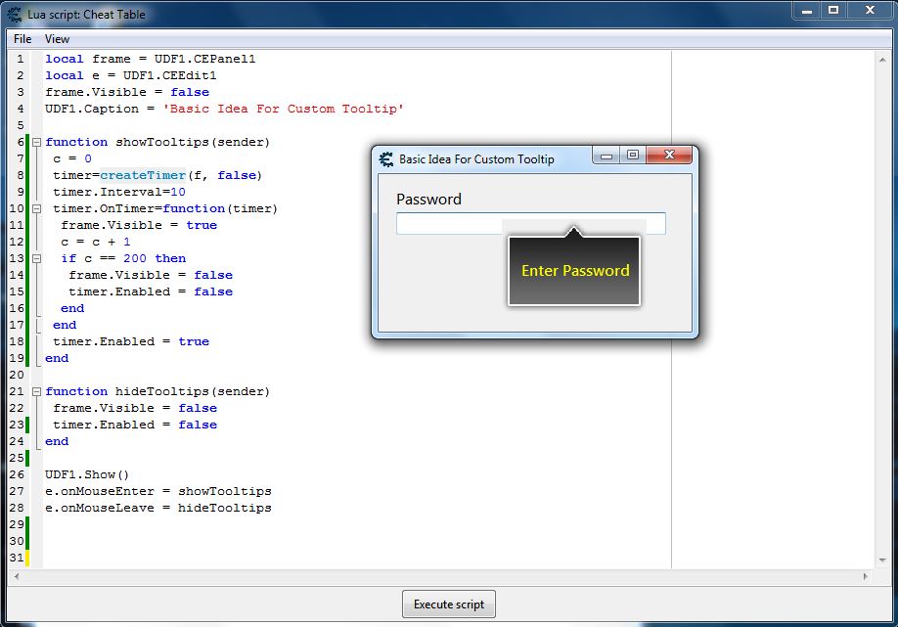Click the horizontal scrollbar right arrow
Image resolution: width=898 pixels, height=627 pixels.
point(866,577)
